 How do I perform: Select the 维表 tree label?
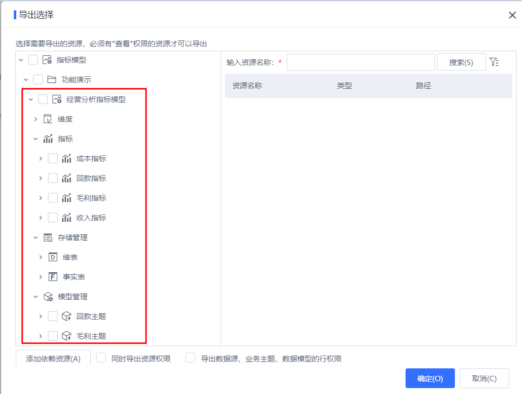pyautogui.click(x=70, y=257)
